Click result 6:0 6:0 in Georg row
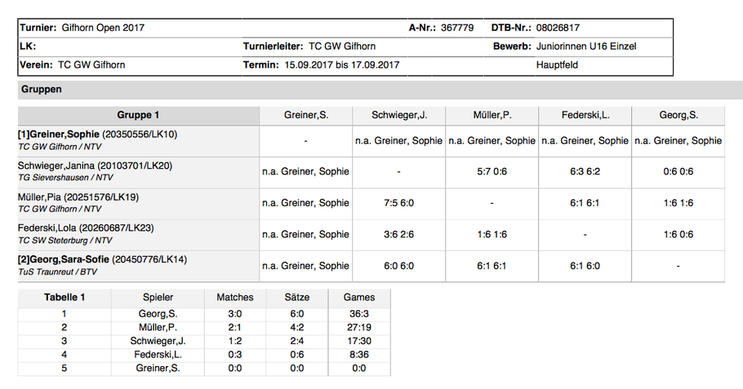This screenshot has width=743, height=389. point(398,266)
